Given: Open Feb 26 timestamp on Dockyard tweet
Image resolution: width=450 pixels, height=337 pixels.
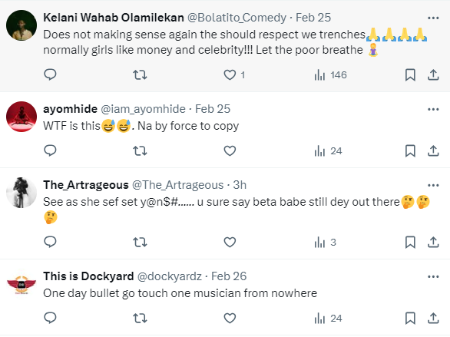Looking at the screenshot, I should click(229, 276).
